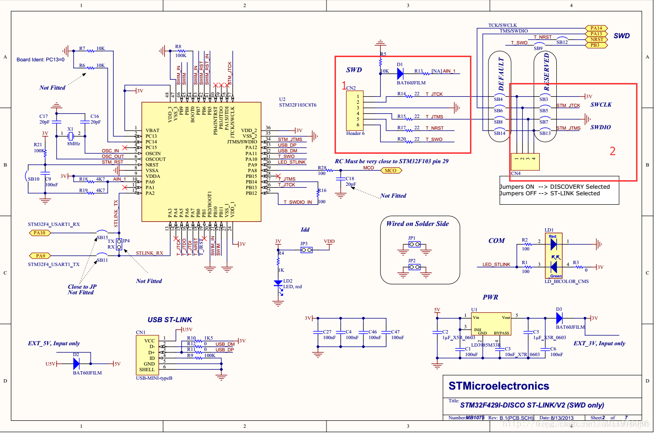
Task: Select the PA9 port tag
Action: click(x=41, y=256)
